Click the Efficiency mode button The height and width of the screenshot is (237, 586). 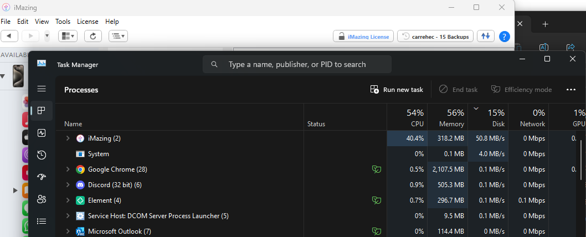(x=521, y=90)
